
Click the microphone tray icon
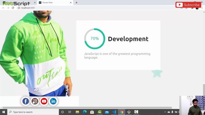click(172, 112)
